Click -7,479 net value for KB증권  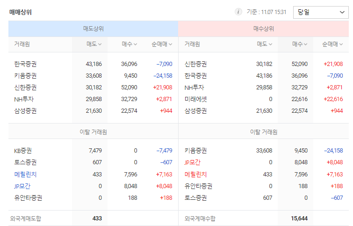[164, 151]
